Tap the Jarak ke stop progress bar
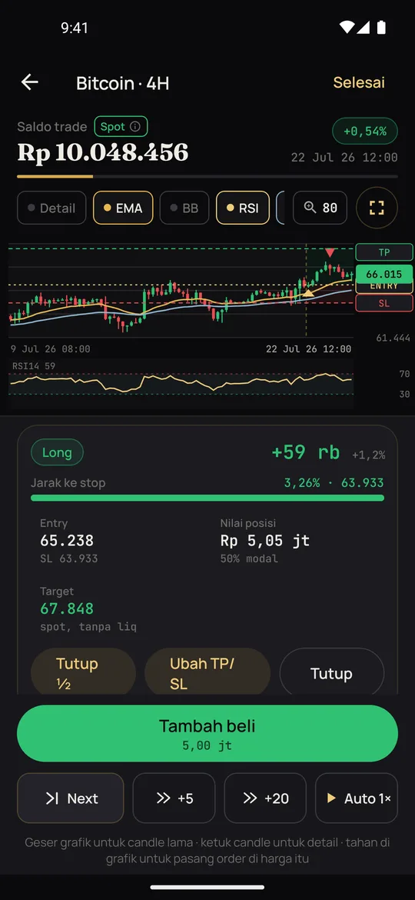The image size is (415, 900). pyautogui.click(x=207, y=498)
